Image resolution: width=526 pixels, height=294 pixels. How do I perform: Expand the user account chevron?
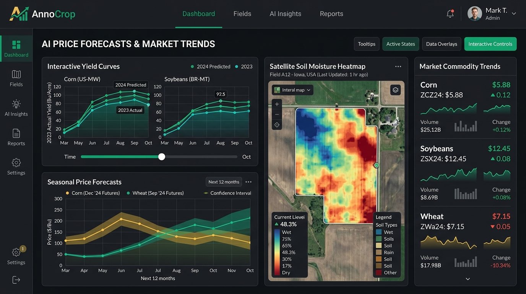click(514, 13)
